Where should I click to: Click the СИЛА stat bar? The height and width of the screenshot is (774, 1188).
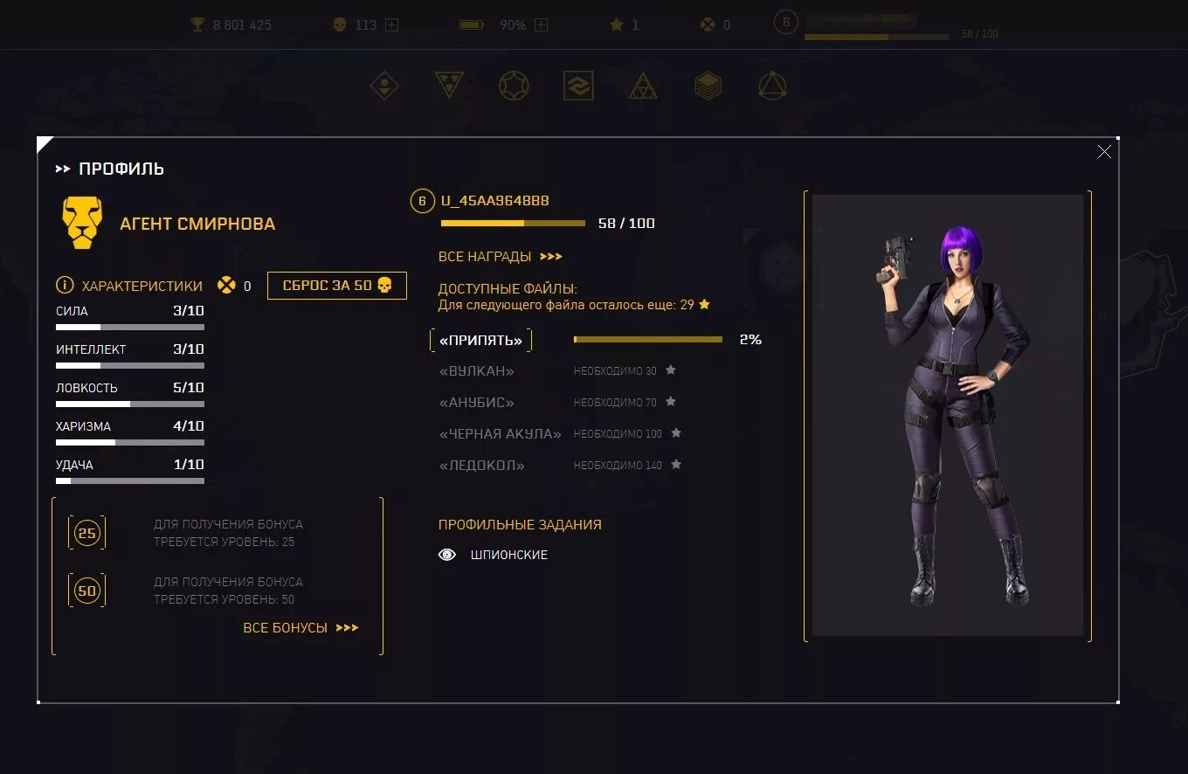130,327
